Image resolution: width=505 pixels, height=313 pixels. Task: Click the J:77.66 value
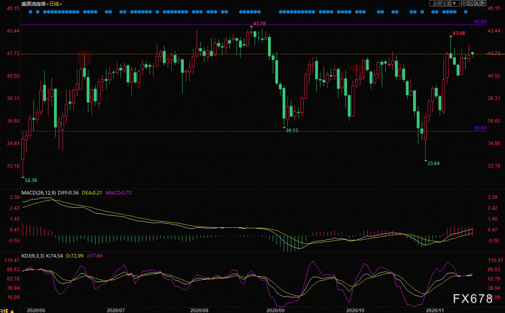pyautogui.click(x=94, y=256)
